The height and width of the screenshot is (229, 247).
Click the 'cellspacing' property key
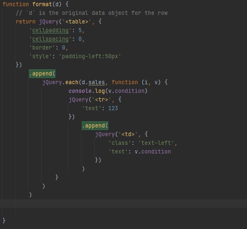pos(50,39)
